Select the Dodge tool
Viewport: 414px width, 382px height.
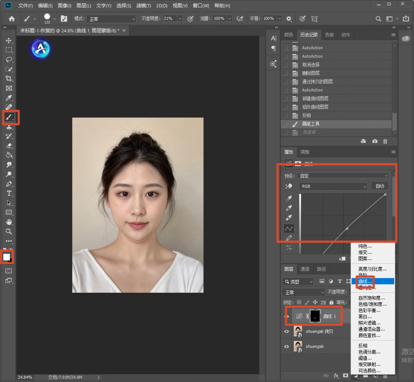(x=9, y=174)
